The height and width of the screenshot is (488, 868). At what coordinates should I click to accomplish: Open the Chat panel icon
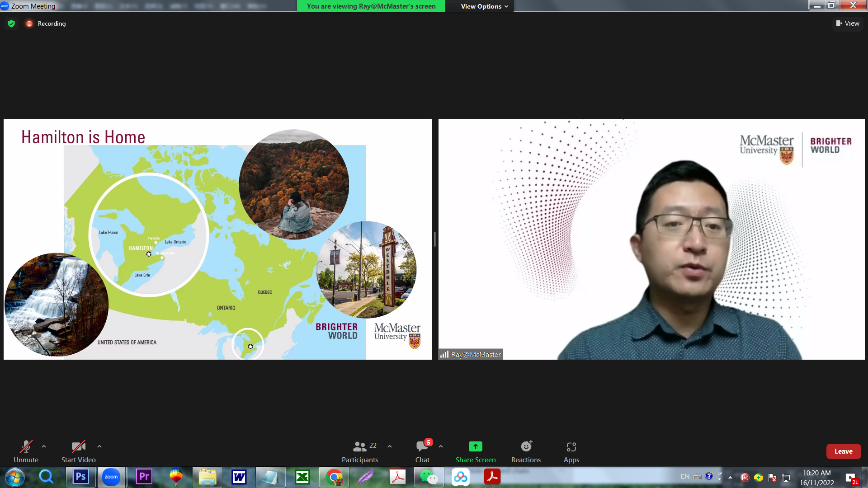[x=422, y=447]
